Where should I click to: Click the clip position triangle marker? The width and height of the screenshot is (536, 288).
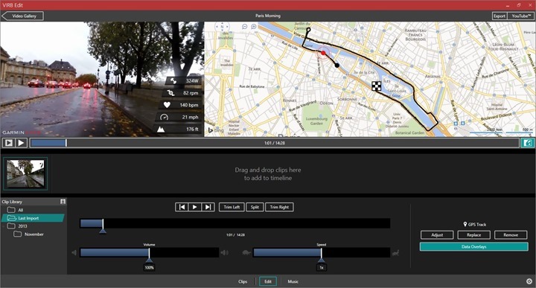(x=103, y=231)
